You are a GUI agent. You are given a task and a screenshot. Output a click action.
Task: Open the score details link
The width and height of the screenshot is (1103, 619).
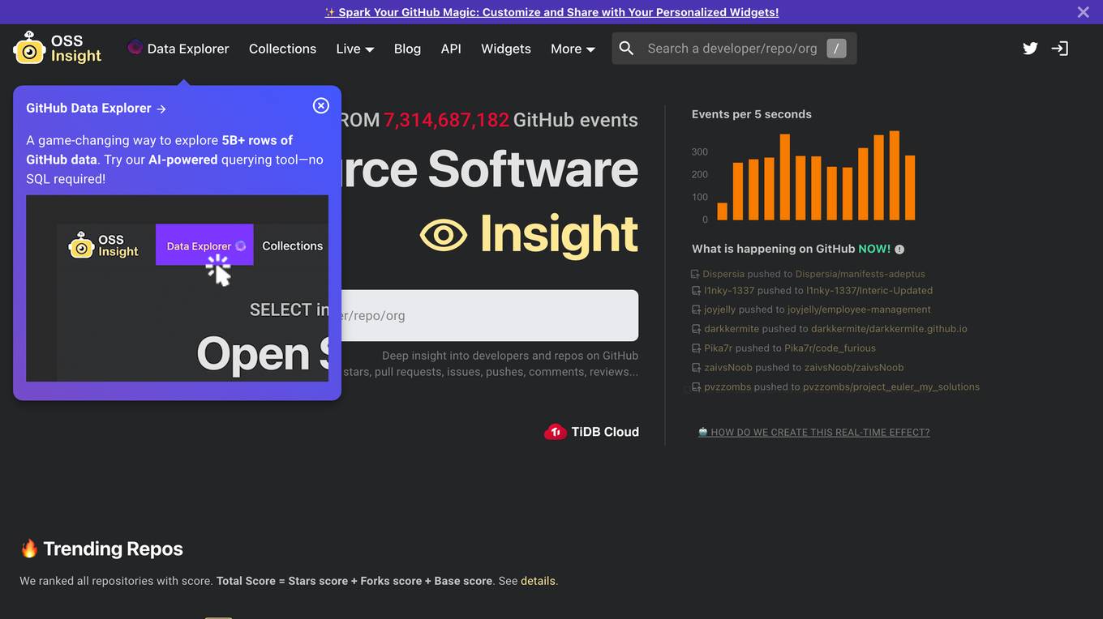click(538, 581)
